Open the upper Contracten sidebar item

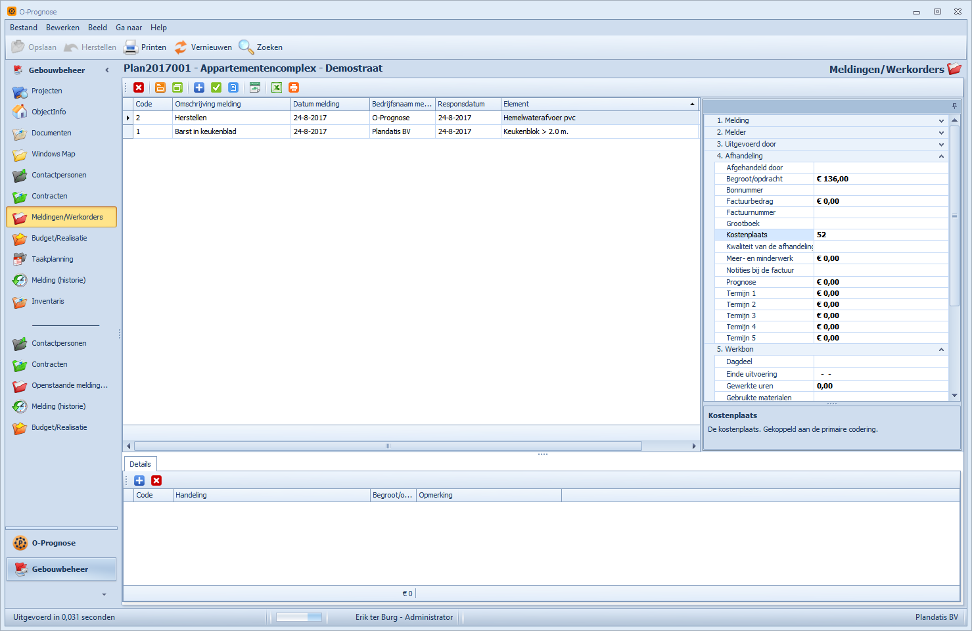coord(61,196)
